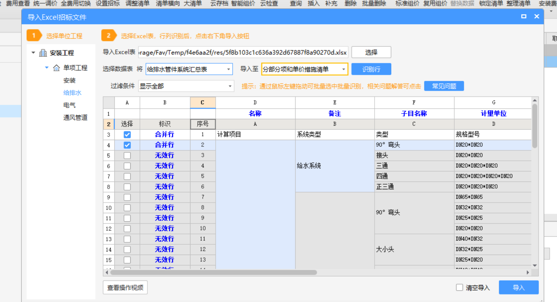
Task: Open 费用查看 in the top toolbar
Action: coord(18,4)
